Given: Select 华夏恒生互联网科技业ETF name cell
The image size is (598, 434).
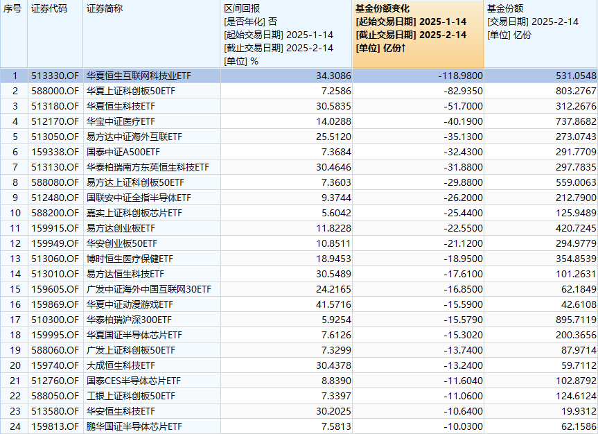Looking at the screenshot, I should coord(152,76).
